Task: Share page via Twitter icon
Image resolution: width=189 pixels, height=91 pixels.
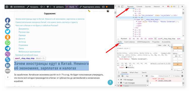Action: click(8, 32)
